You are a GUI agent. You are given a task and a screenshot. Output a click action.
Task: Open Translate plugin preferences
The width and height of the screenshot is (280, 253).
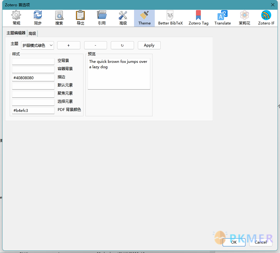[x=223, y=18]
